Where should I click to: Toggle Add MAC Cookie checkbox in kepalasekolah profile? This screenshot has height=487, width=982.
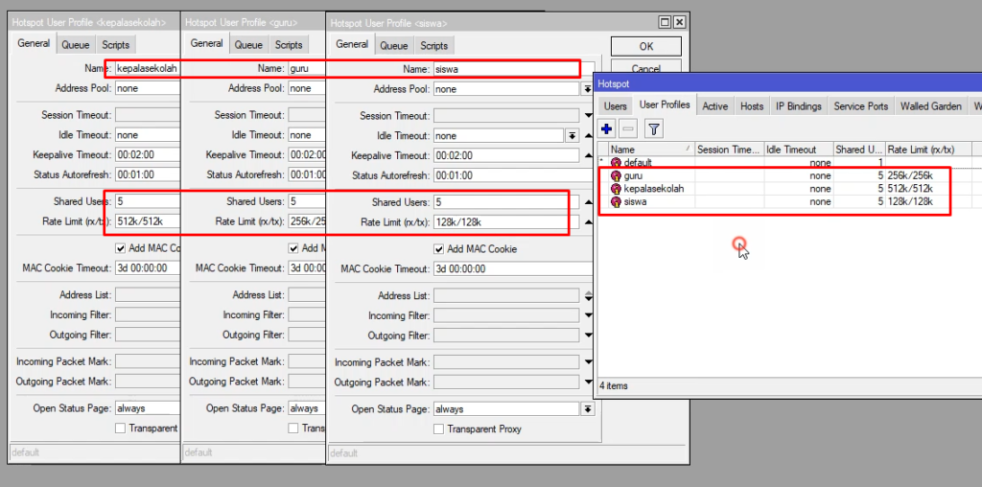(x=120, y=248)
